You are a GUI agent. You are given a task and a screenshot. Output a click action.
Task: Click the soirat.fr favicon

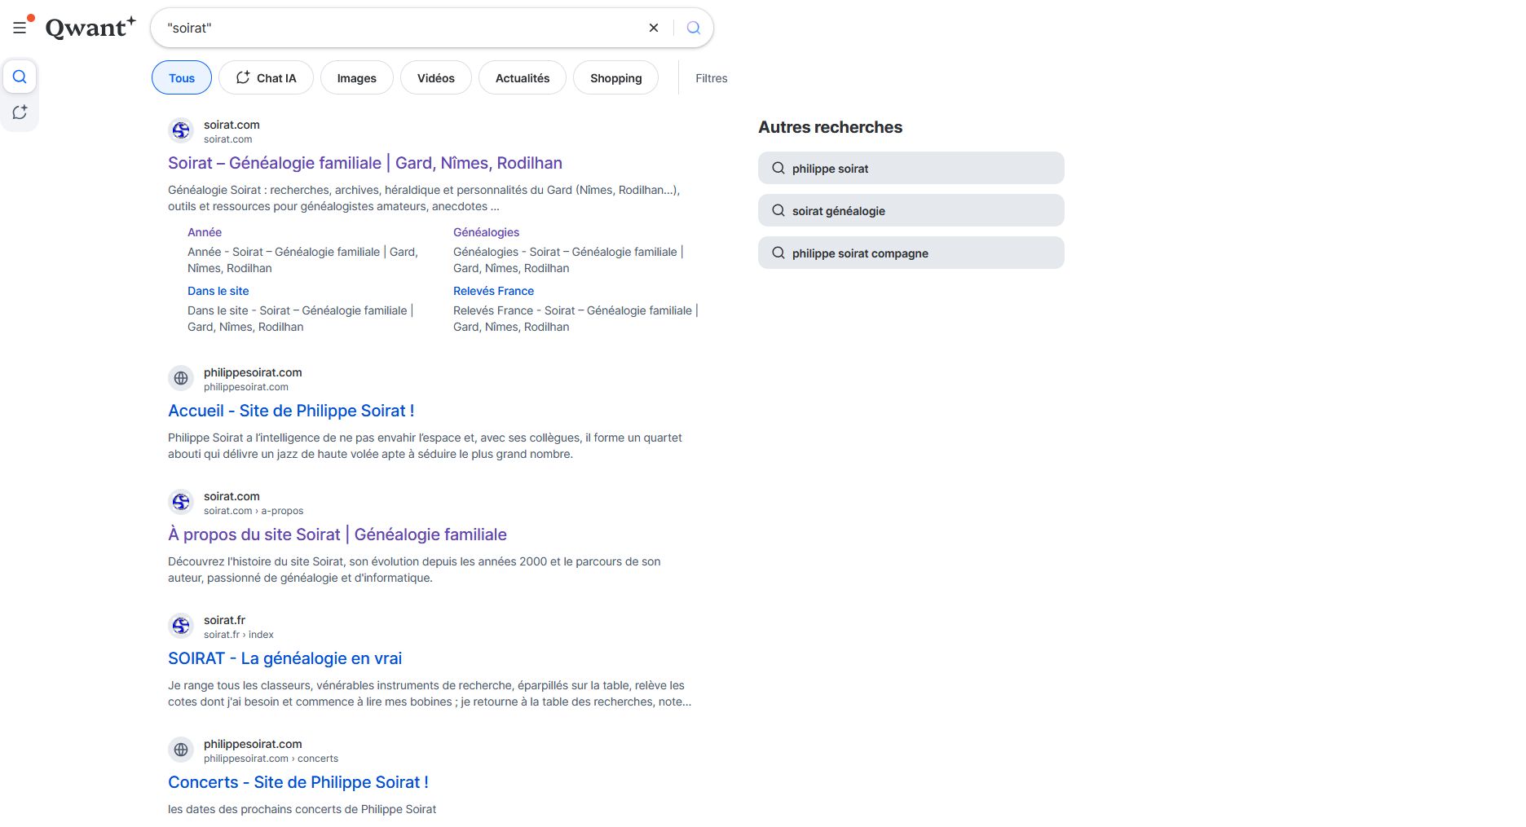tap(181, 626)
